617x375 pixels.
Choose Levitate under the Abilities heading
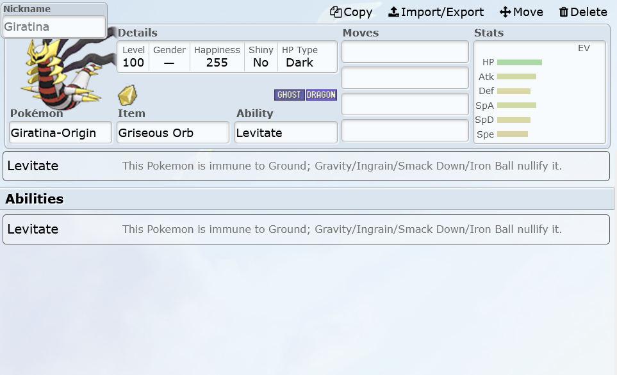[x=306, y=229]
